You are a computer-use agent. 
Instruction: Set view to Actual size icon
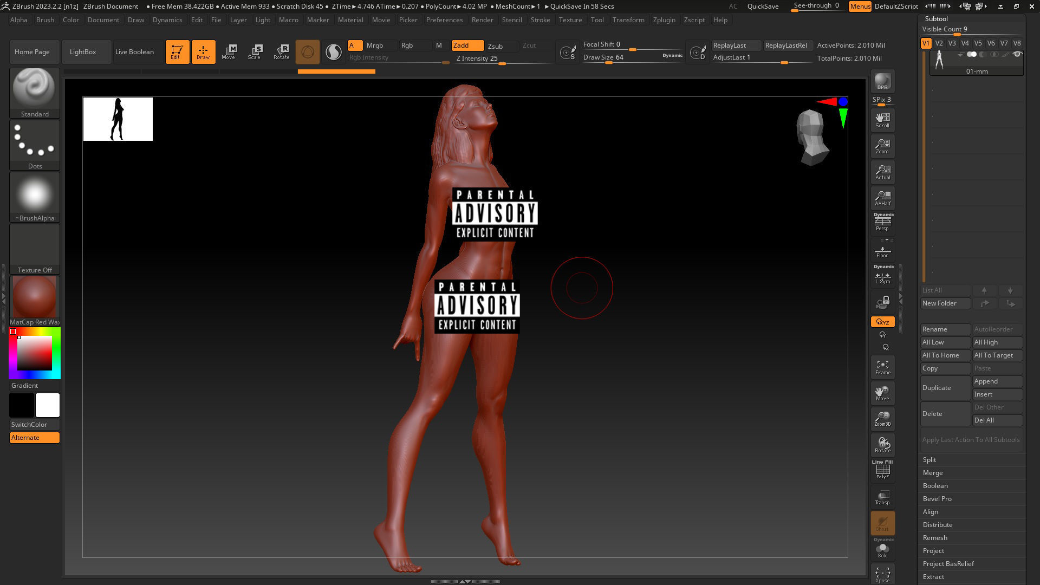pyautogui.click(x=882, y=172)
